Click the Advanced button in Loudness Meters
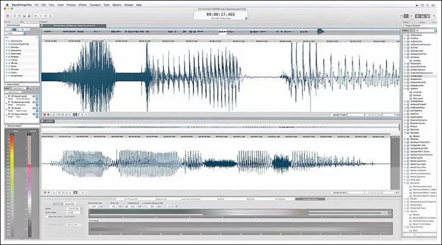 70,204
